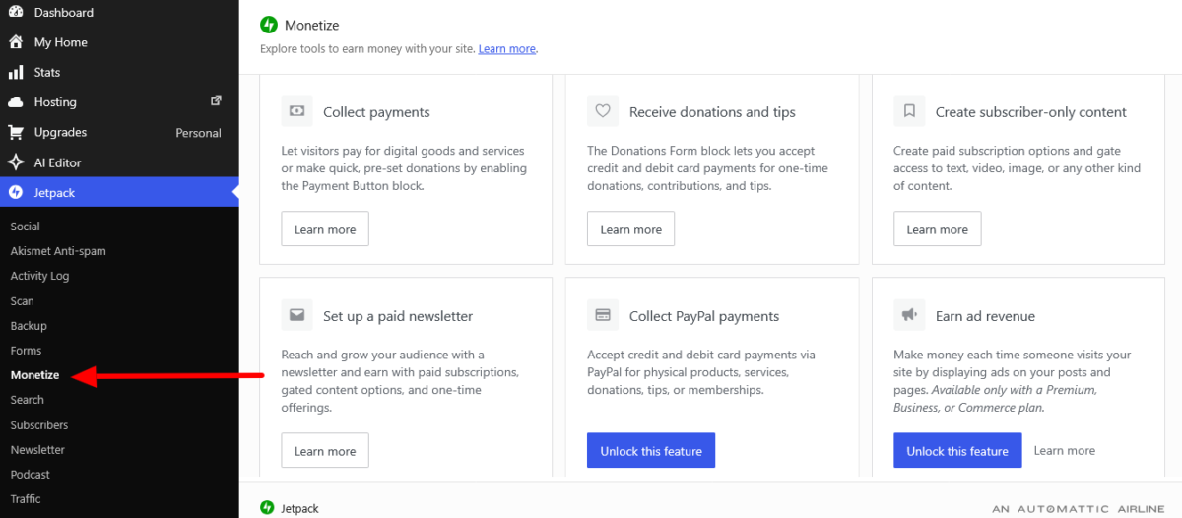This screenshot has height=518, width=1182.
Task: Click the megaphone icon for ad revenue
Action: click(909, 315)
